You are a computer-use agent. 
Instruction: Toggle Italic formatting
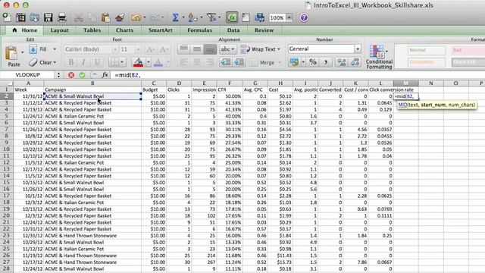(x=84, y=62)
